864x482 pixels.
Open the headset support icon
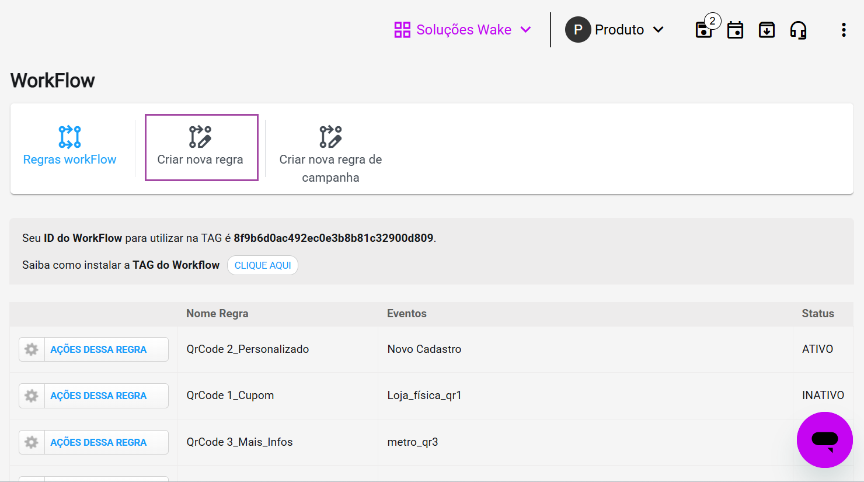pyautogui.click(x=798, y=30)
